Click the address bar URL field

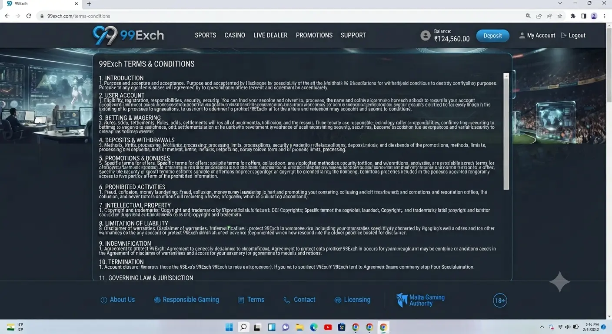(x=278, y=16)
